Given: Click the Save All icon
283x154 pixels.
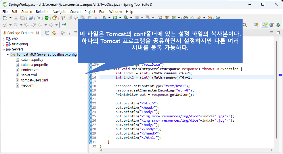Looking at the screenshot, I should point(22,18).
